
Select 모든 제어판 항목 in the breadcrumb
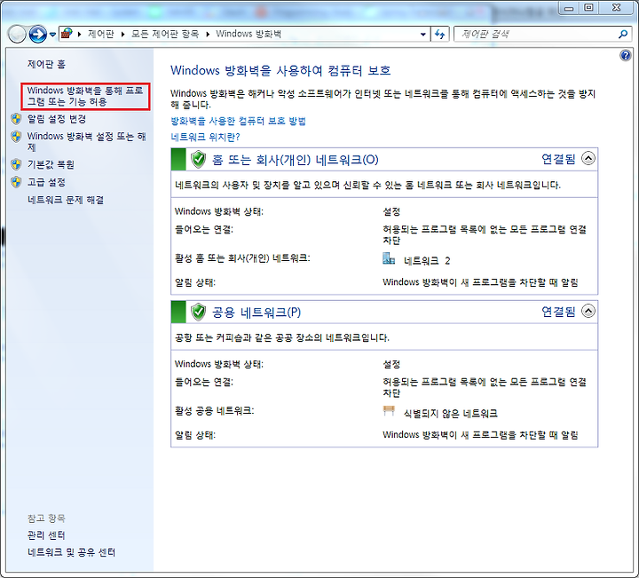pos(165,34)
